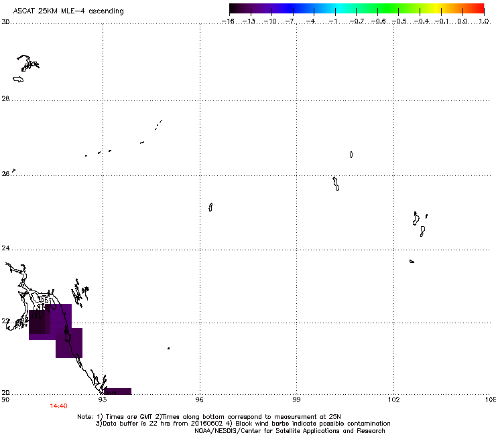Select the '-13' colorbar label
The width and height of the screenshot is (496, 435).
249,21
